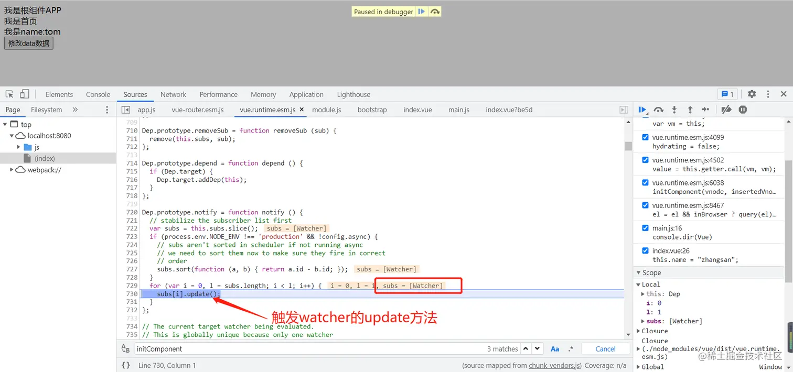Image resolution: width=793 pixels, height=372 pixels.
Task: Uncheck breakpoint index.vue:26
Action: tap(645, 250)
